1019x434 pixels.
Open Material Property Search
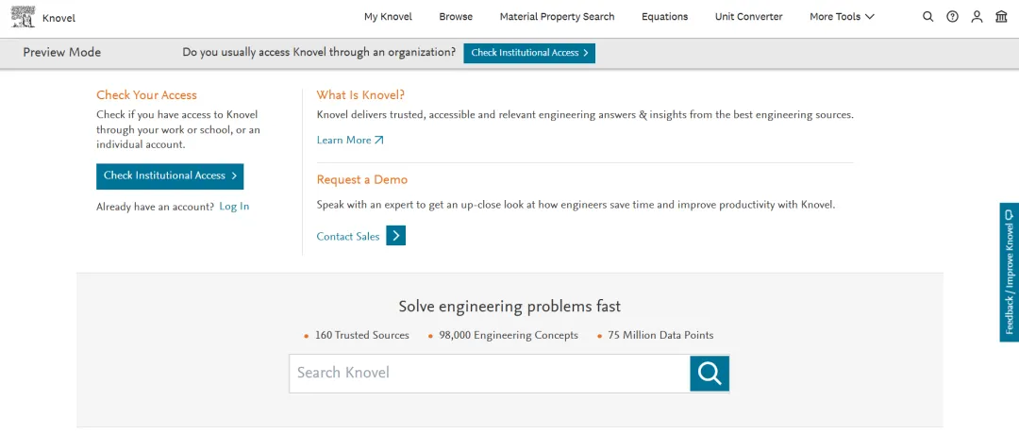[557, 17]
